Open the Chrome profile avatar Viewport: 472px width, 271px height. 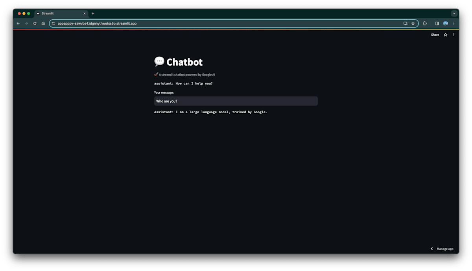[x=446, y=24]
